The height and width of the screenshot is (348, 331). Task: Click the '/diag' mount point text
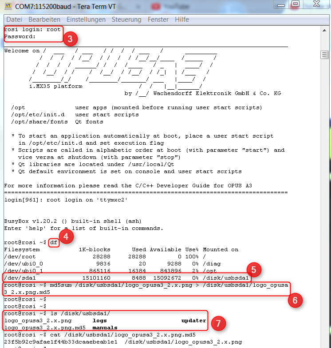pos(212,264)
